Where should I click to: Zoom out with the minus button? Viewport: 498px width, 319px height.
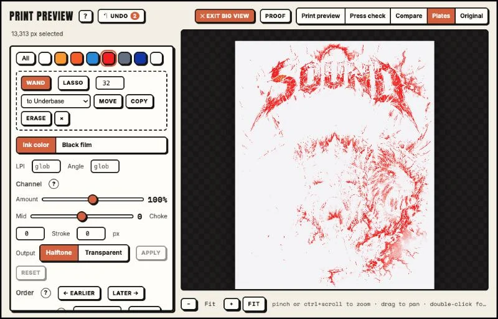(x=189, y=304)
